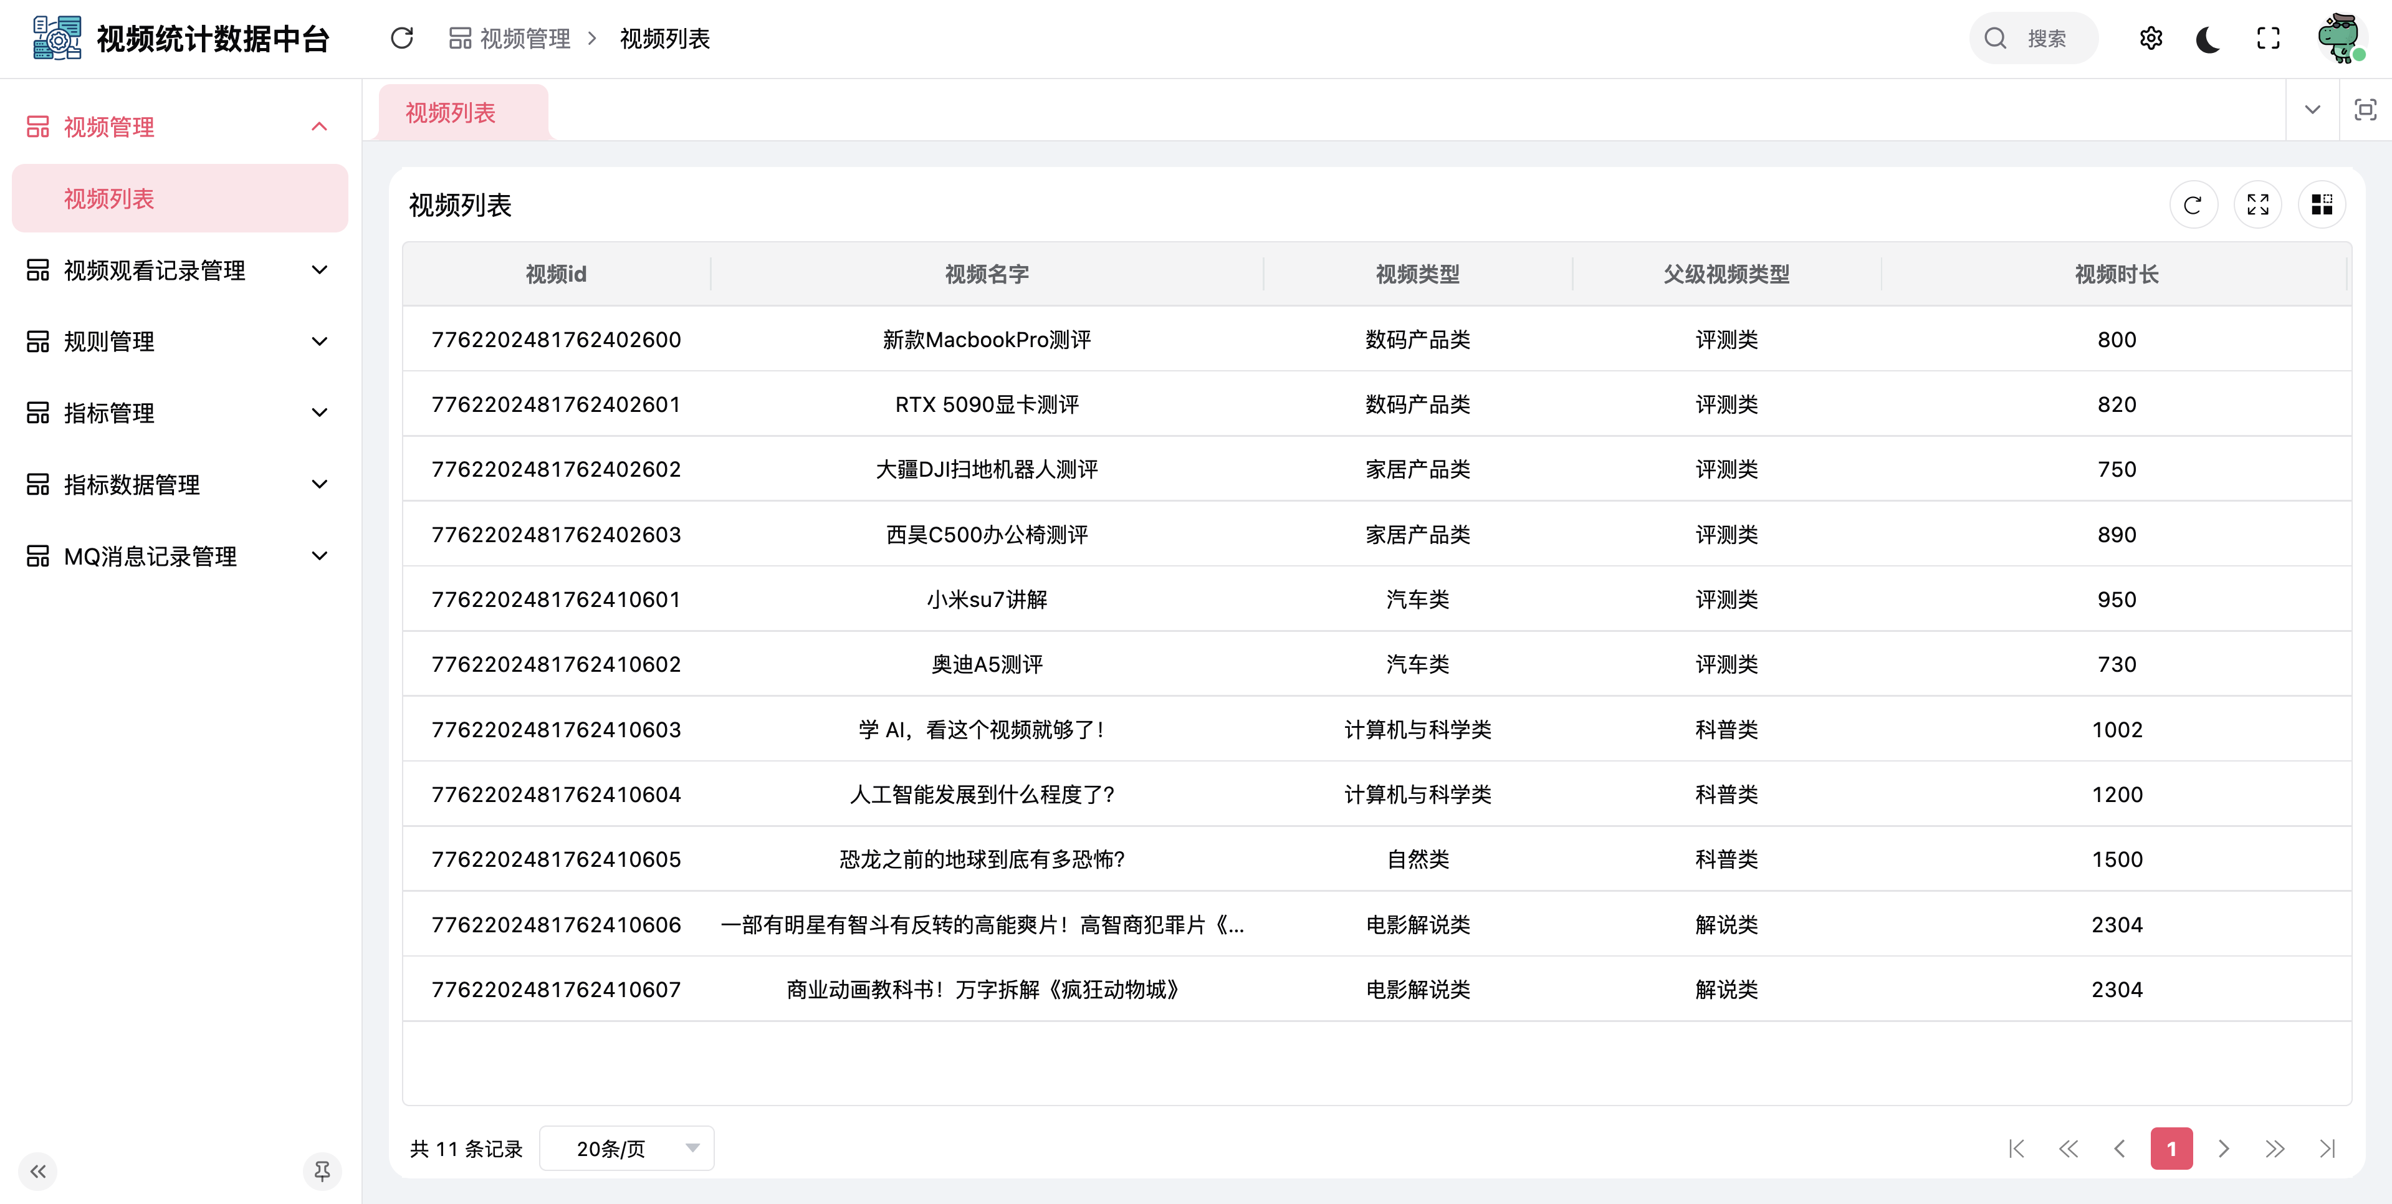The image size is (2392, 1204).
Task: Collapse the sidebar with double-arrow icon
Action: [37, 1172]
